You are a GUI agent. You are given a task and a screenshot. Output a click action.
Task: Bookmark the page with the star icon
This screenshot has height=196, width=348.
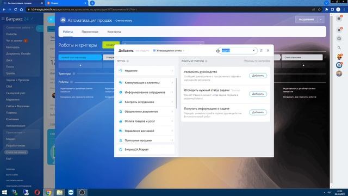pyautogui.click(x=319, y=10)
